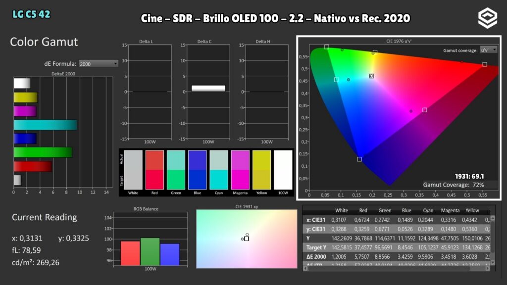Click the green RGB Balance bar
The width and height of the screenshot is (507, 285).
(x=150, y=252)
